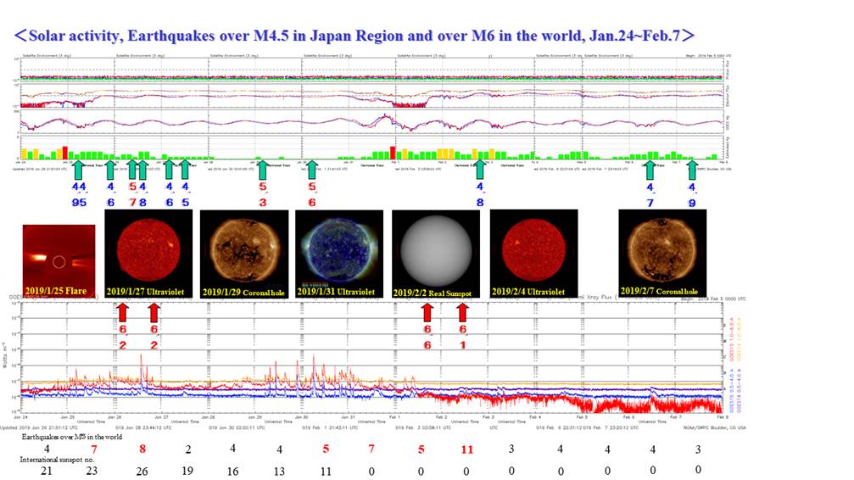Select the blue magnitude label 4 over 5
Image resolution: width=854 pixels, height=480 pixels.
185,194
